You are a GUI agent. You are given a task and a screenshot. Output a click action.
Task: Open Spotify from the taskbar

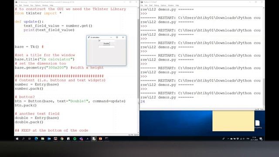tap(75, 139)
